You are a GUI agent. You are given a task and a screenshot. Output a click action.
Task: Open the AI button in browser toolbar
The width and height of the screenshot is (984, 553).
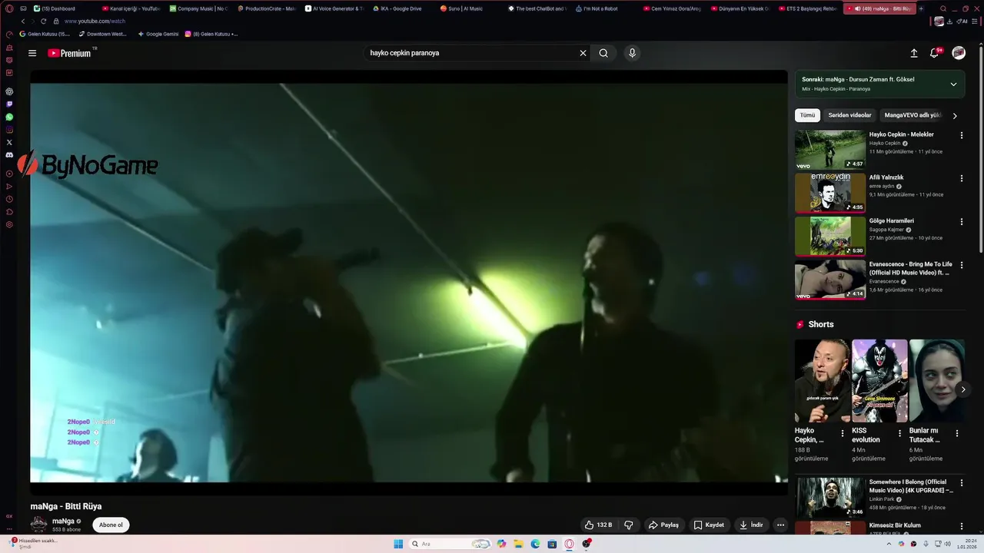[x=962, y=22]
